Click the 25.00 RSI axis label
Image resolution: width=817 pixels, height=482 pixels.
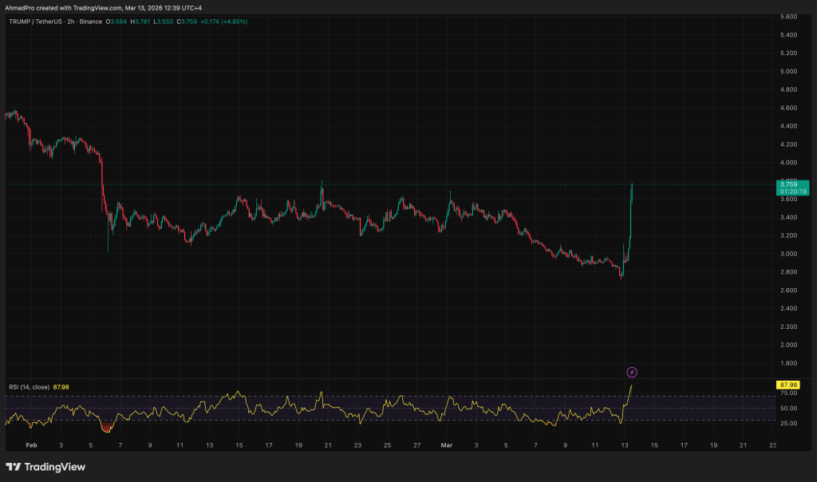coord(788,423)
